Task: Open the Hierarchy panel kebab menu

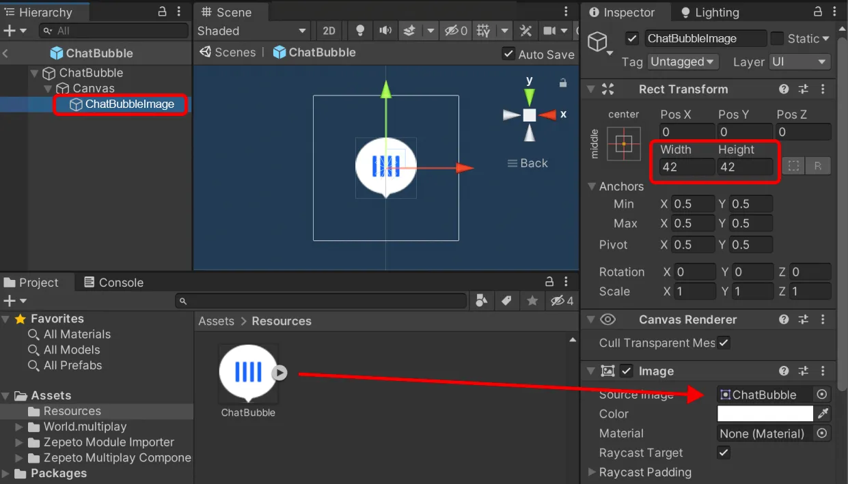Action: click(179, 12)
